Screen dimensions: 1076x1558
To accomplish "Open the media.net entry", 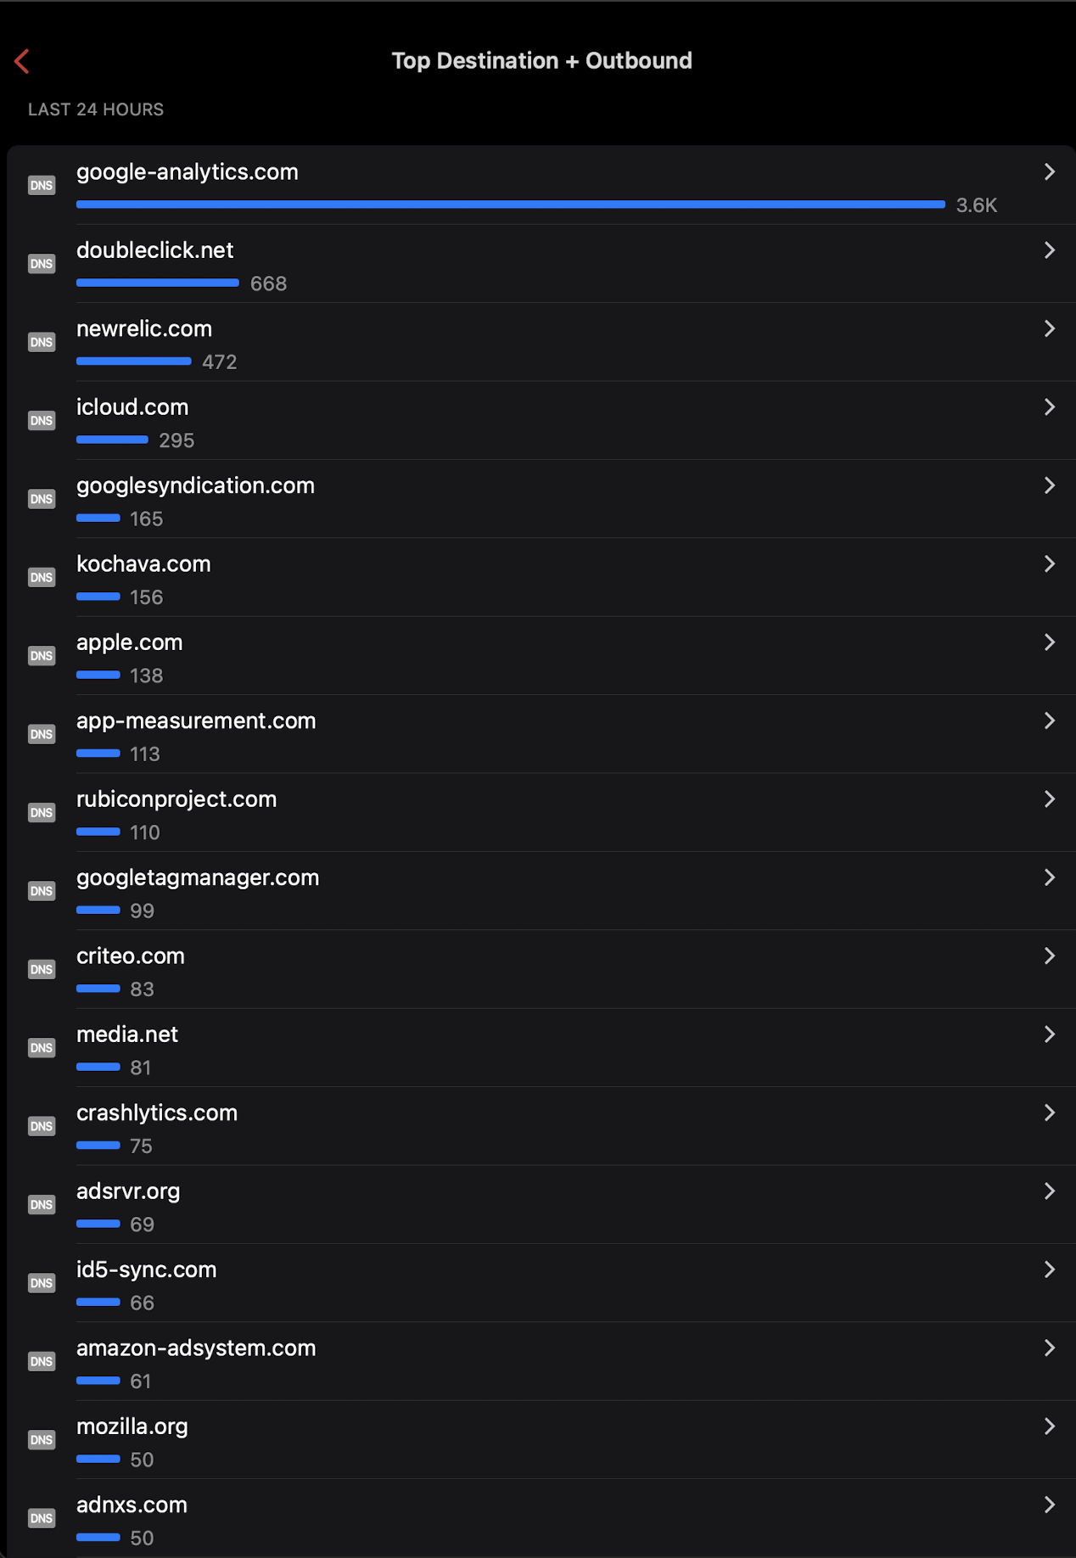I will pos(541,1048).
